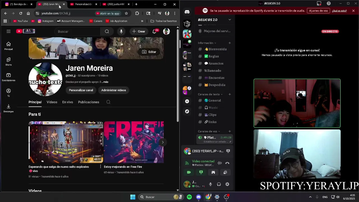
Task: Click the YouTube voice search microphone
Action: (x=121, y=31)
